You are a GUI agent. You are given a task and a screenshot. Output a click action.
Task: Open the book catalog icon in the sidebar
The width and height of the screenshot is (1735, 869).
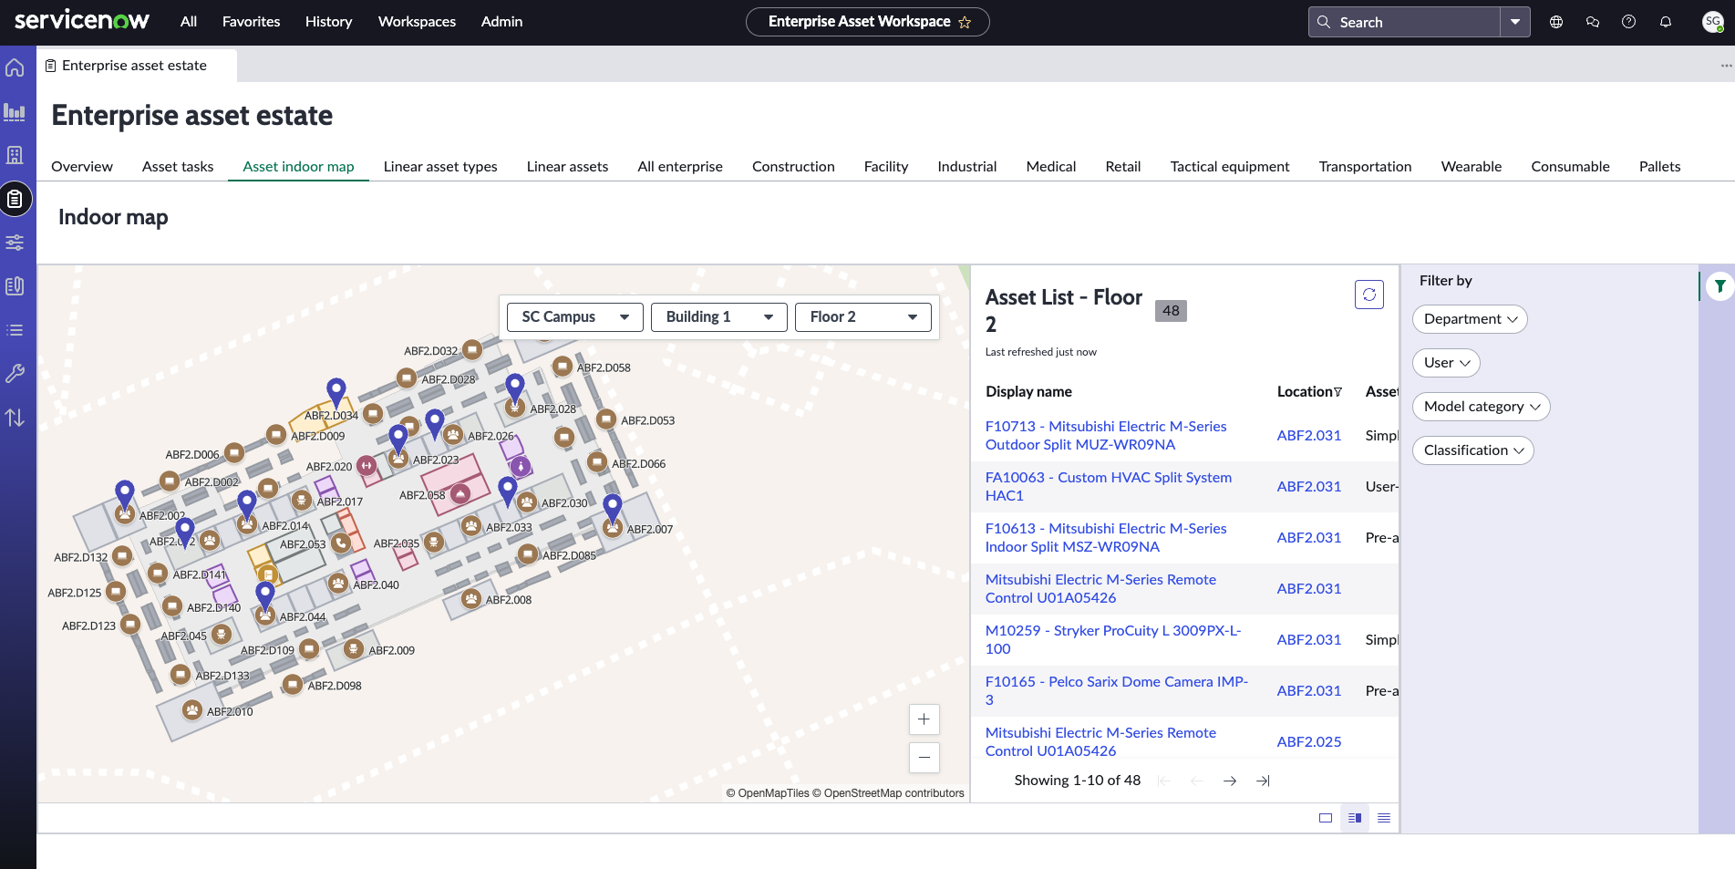coord(15,286)
